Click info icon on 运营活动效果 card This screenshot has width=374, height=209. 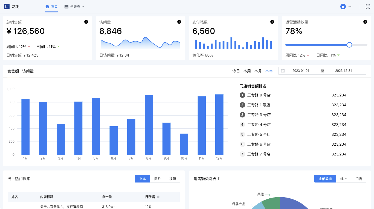click(x=365, y=22)
